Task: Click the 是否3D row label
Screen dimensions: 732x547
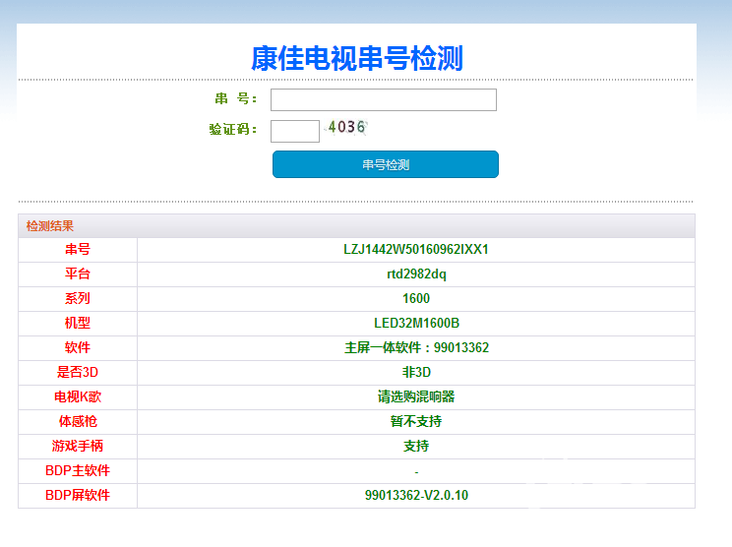Action: [78, 373]
